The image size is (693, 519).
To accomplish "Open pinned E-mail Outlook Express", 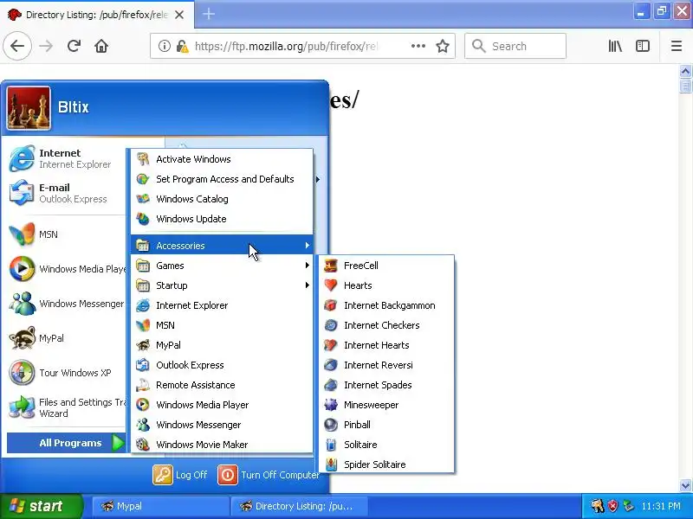I will pyautogui.click(x=67, y=193).
